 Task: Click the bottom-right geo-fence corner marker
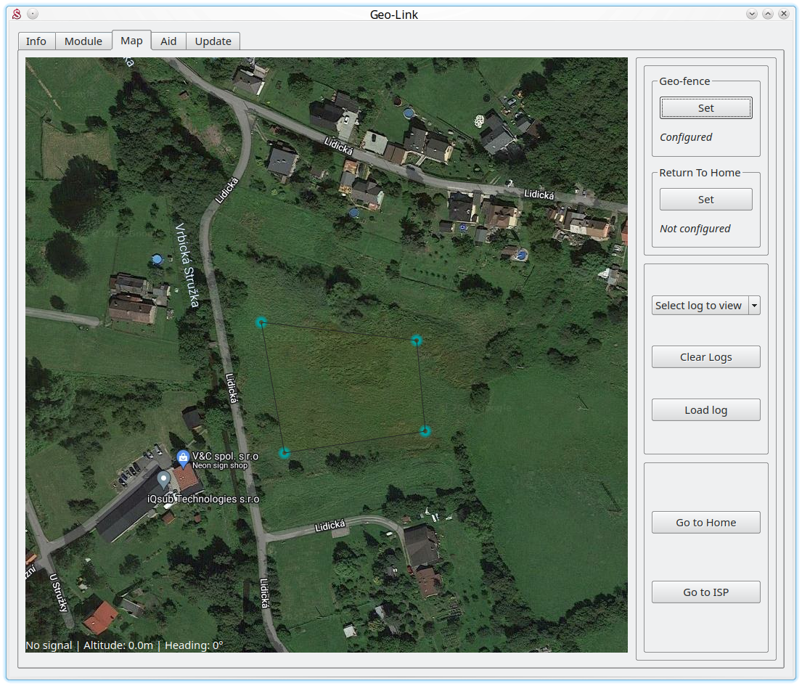pos(425,431)
